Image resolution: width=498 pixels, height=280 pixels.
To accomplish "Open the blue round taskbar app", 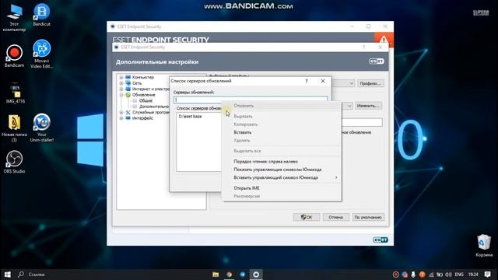I will click(242, 275).
